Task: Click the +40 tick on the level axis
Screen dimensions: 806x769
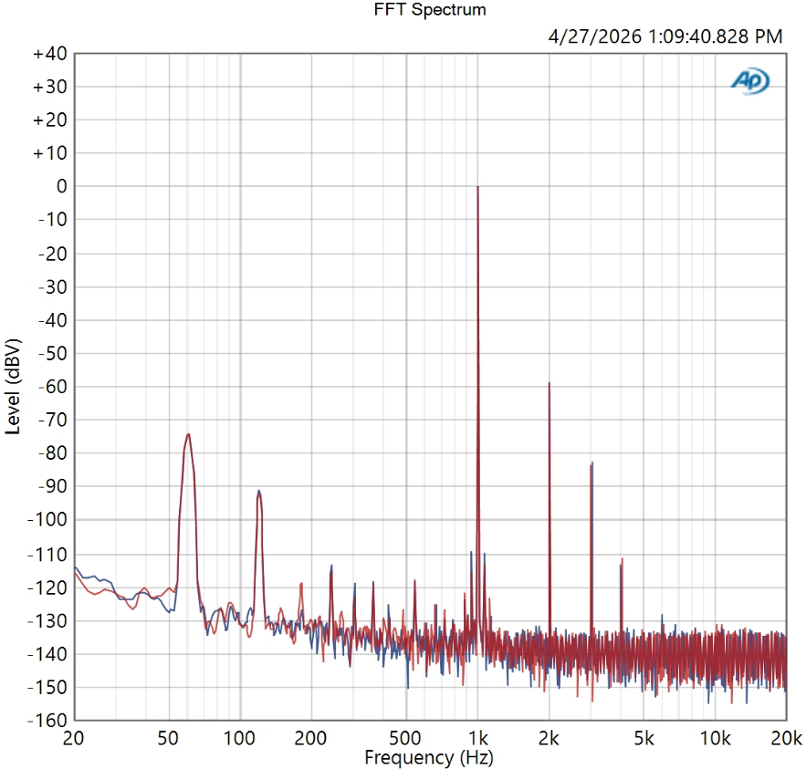Action: (x=50, y=54)
